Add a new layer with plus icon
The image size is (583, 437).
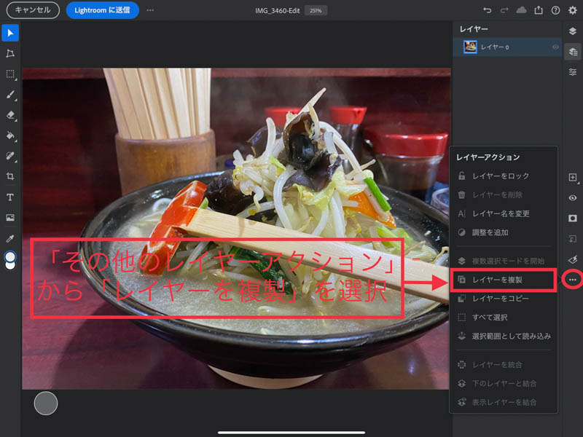tap(573, 177)
